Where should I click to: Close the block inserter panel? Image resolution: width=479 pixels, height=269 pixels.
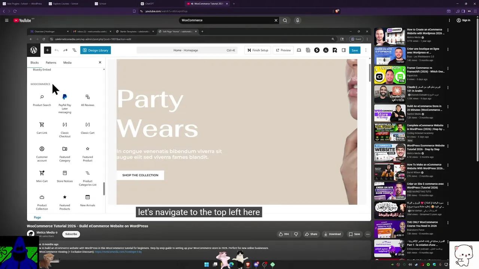point(100,62)
